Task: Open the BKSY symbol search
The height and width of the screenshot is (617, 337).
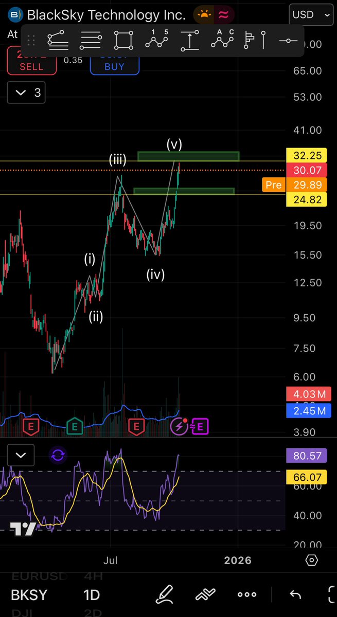Action: click(28, 595)
